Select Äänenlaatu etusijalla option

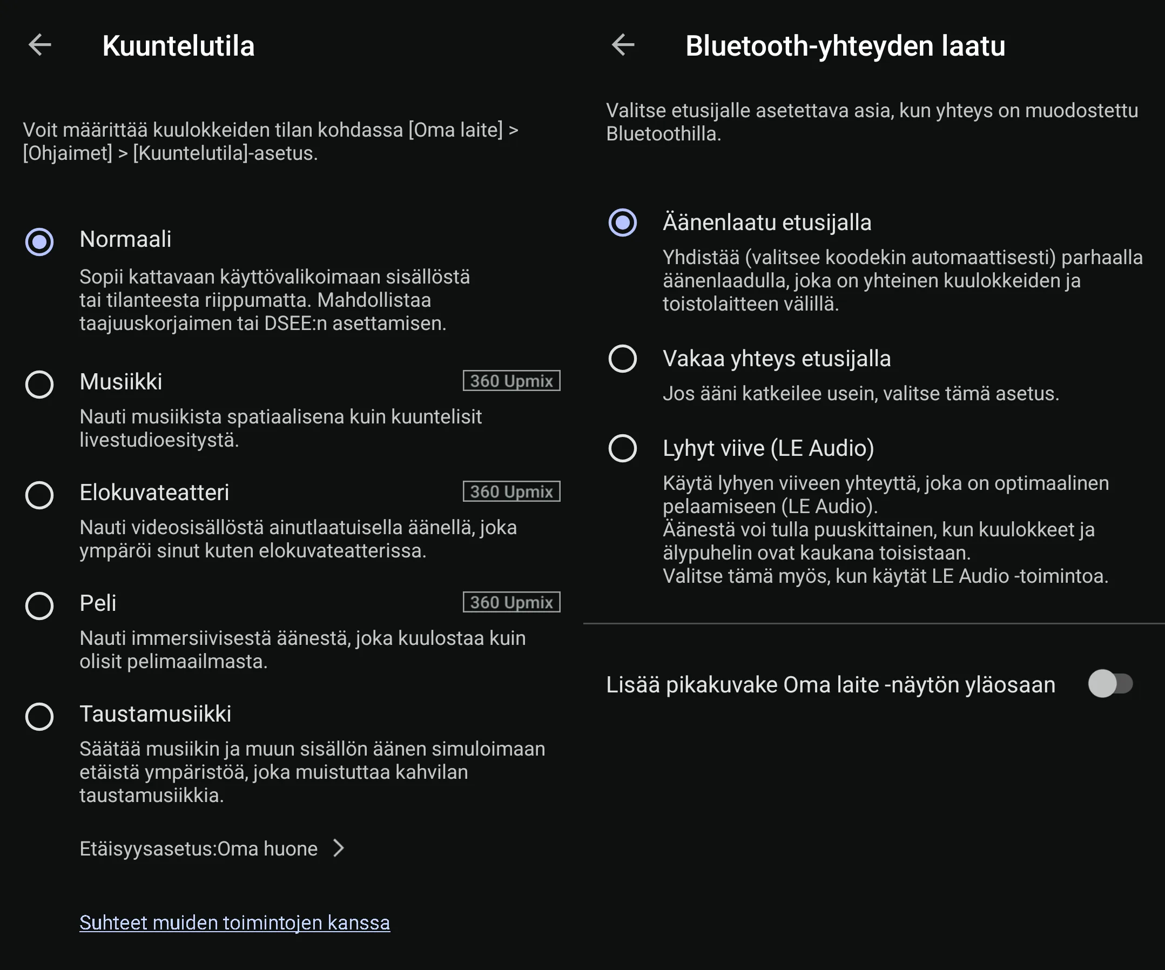point(622,223)
